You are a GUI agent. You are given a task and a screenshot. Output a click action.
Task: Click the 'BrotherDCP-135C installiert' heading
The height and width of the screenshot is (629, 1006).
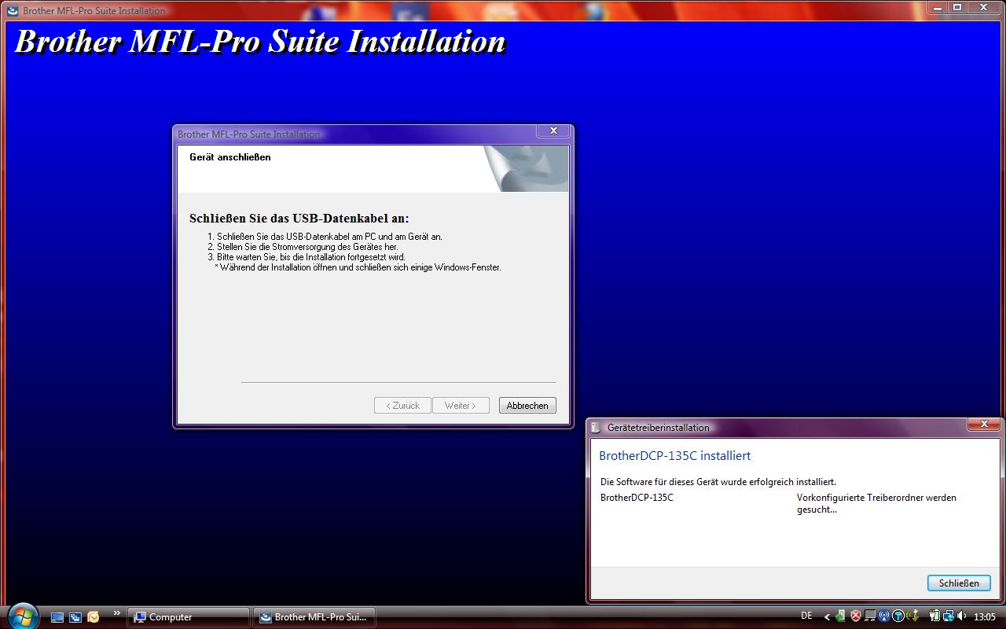pos(674,455)
